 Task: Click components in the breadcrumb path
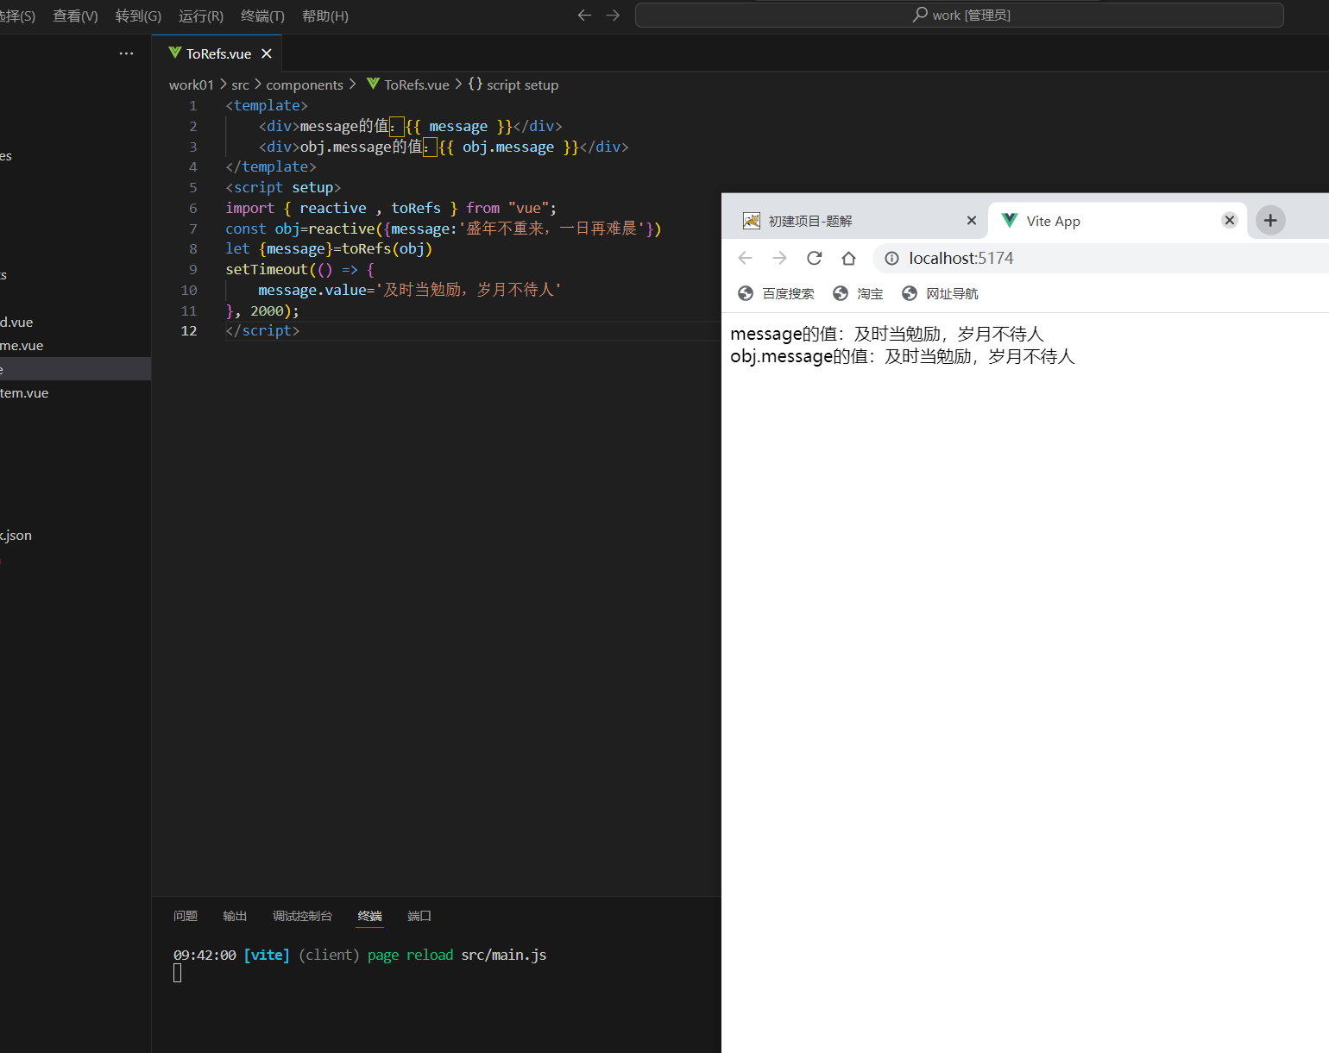tap(305, 85)
